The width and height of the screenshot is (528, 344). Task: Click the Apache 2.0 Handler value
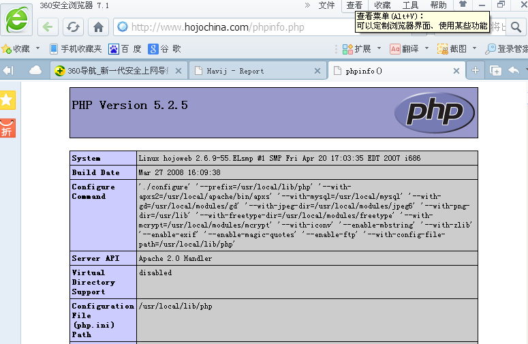pos(175,258)
